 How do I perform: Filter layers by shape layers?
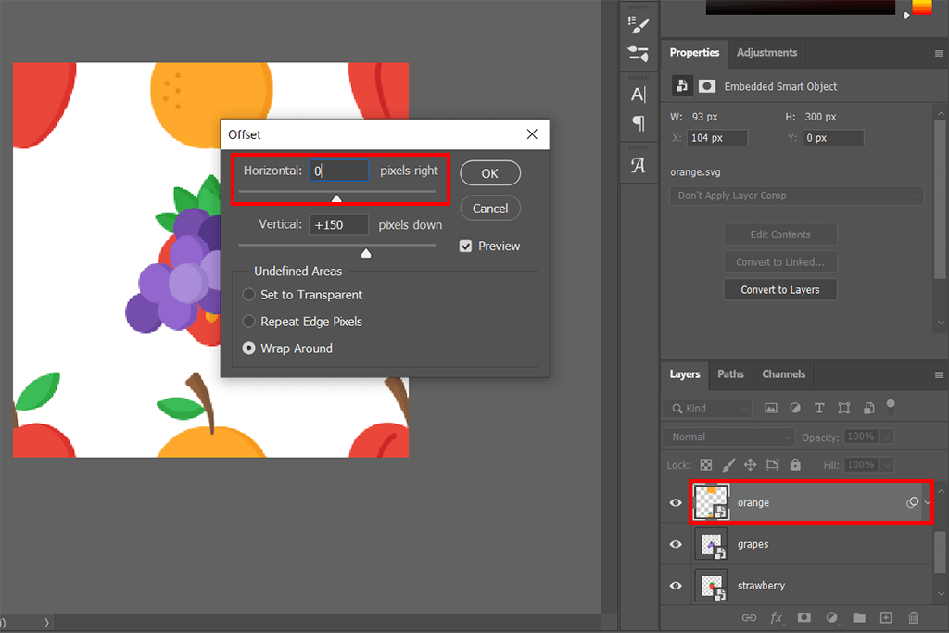click(x=844, y=409)
